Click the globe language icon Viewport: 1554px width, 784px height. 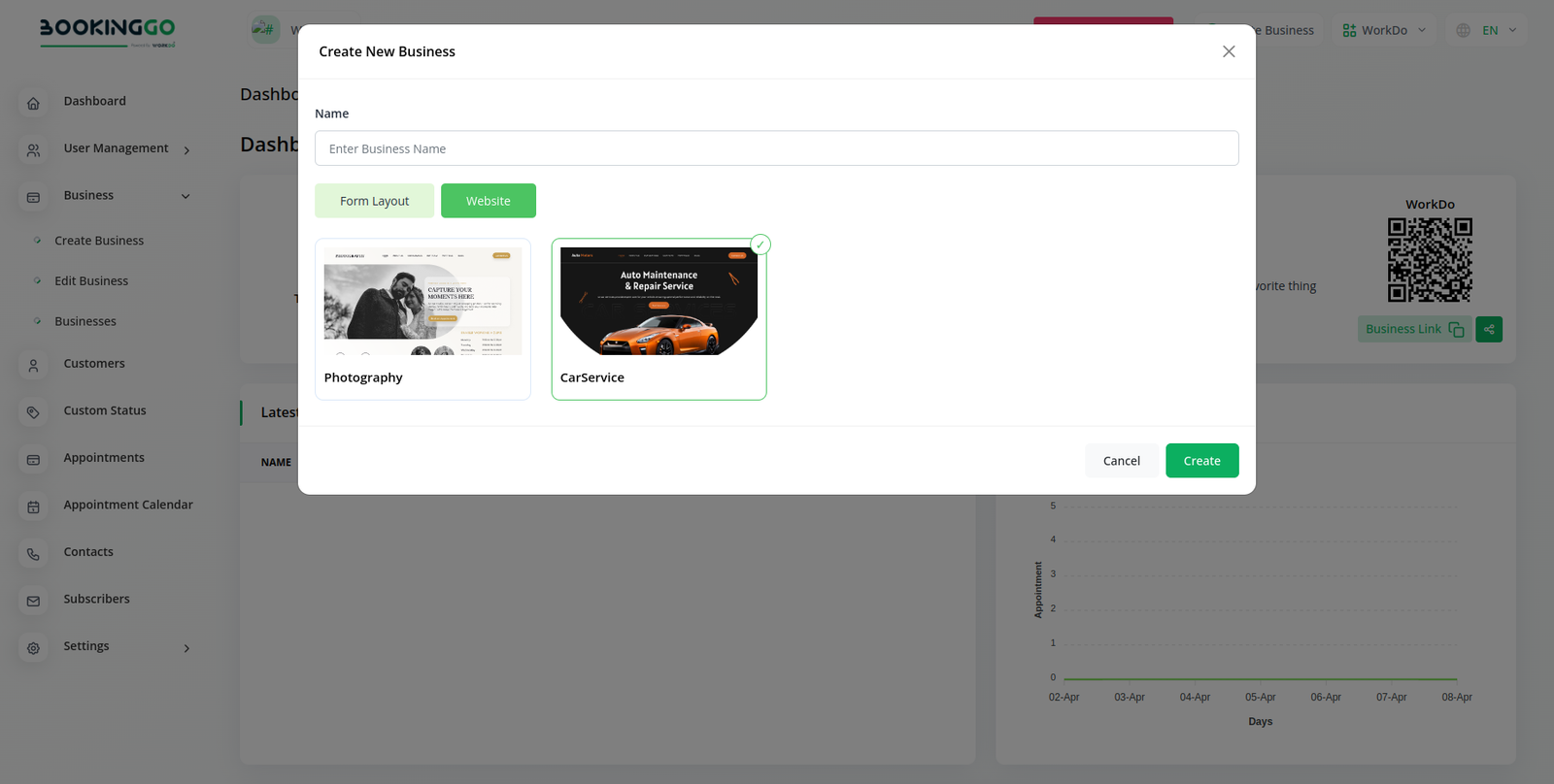[1463, 31]
